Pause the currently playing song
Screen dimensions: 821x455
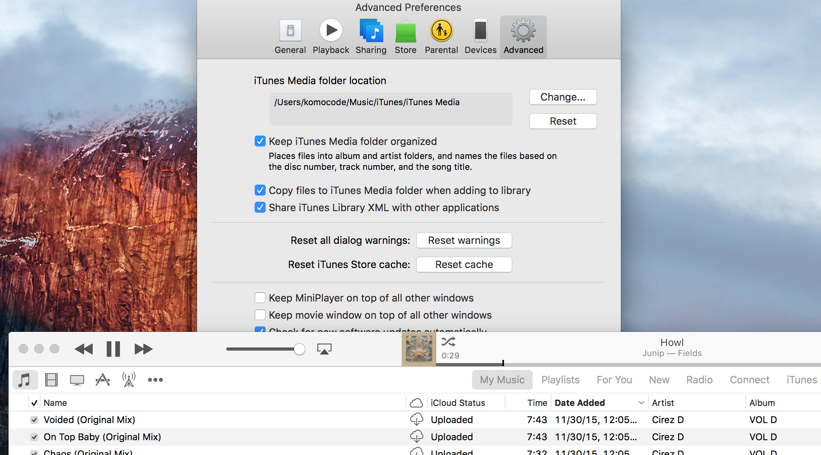click(x=113, y=349)
